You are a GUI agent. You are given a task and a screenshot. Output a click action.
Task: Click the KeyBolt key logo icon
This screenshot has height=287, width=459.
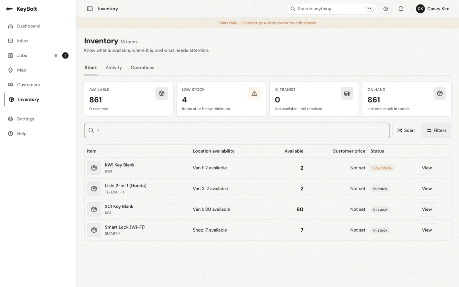(x=9, y=9)
